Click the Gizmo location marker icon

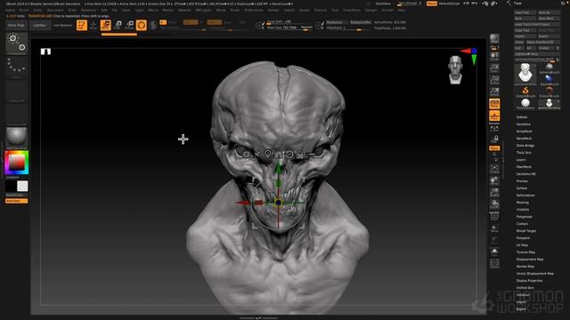[x=267, y=154]
